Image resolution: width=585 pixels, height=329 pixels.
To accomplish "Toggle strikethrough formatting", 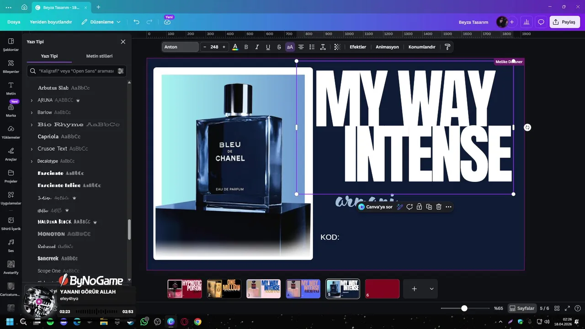I will coord(279,47).
